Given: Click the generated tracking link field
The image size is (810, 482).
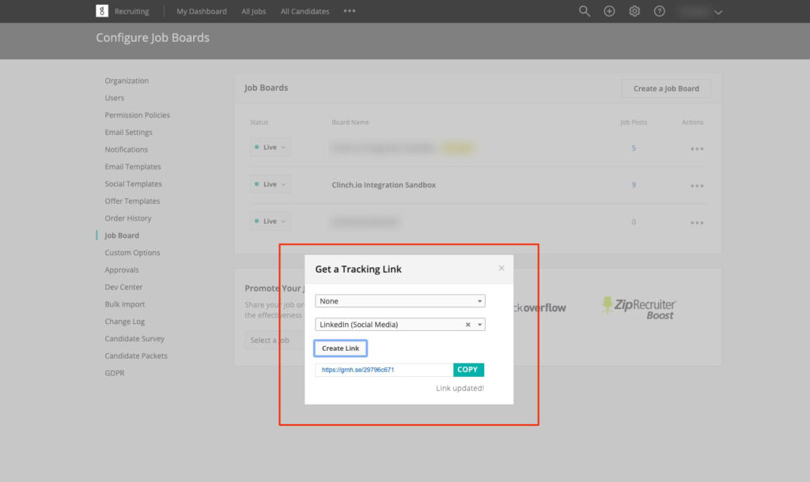Looking at the screenshot, I should (x=384, y=370).
